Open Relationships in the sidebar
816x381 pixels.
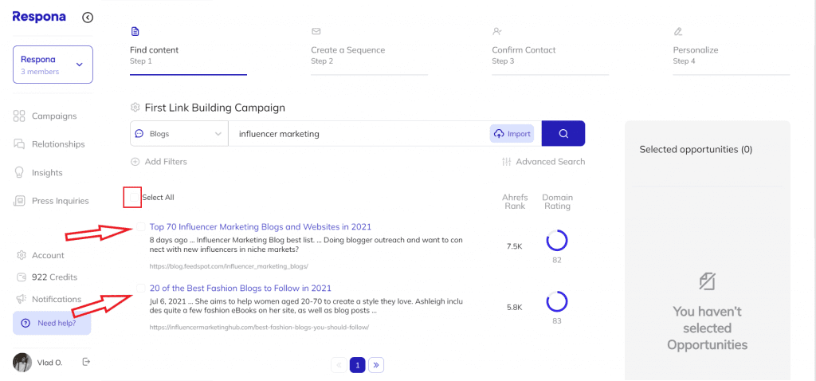(x=57, y=144)
